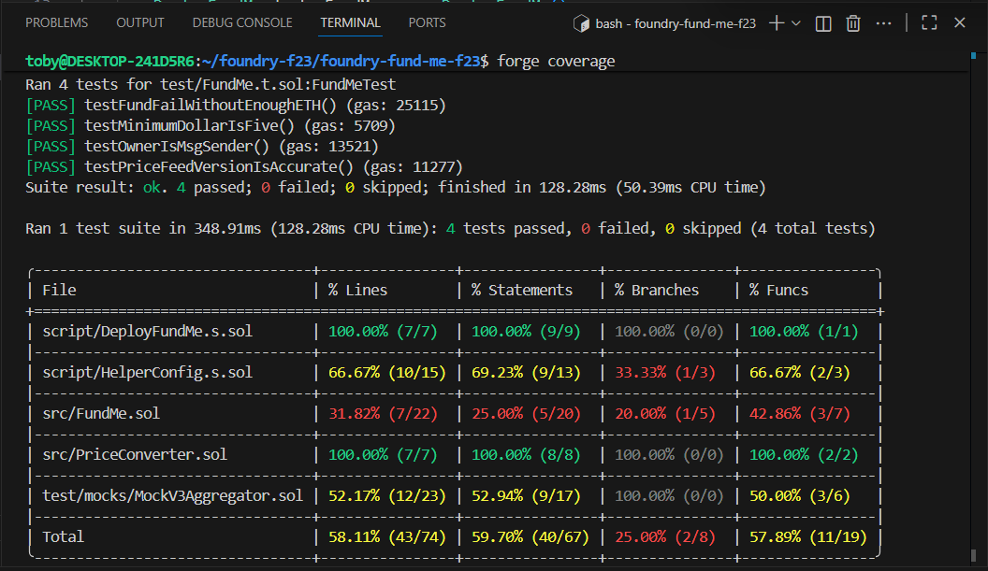Click 'test/FundMe.t.sol:FundMeTest' text

pos(278,84)
